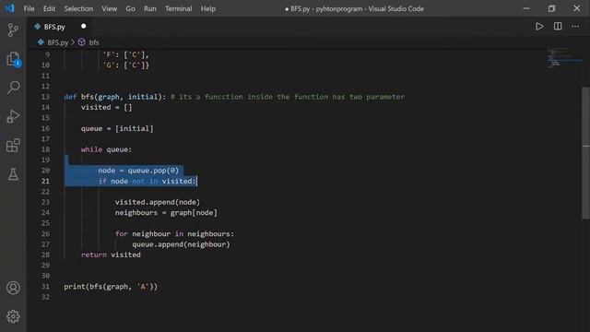Click 'visited.append(node)' line
This screenshot has width=590, height=332.
pyautogui.click(x=158, y=202)
